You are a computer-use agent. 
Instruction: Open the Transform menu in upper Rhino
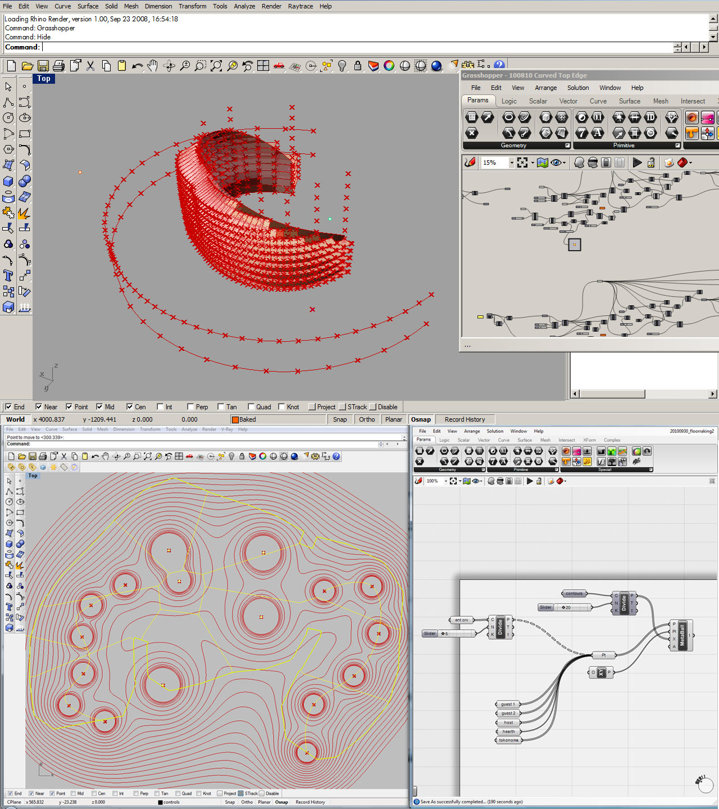click(193, 6)
